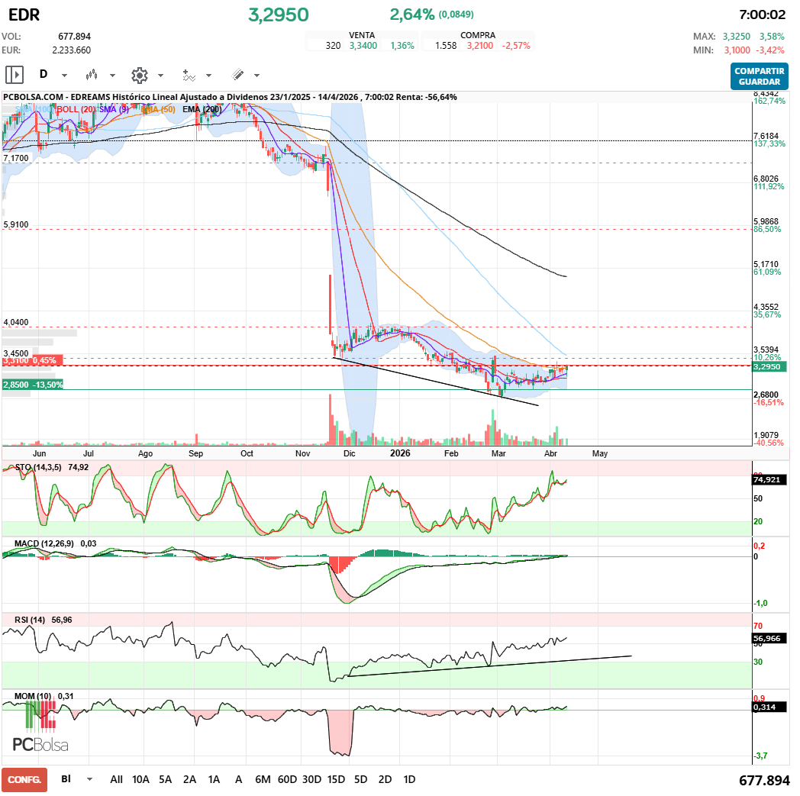Screen dimensions: 800x796
Task: Click the MACD (12,26,9) panel label
Action: pos(44,543)
